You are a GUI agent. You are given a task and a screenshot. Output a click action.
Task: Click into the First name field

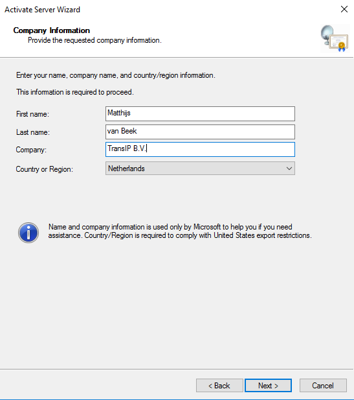click(x=200, y=113)
